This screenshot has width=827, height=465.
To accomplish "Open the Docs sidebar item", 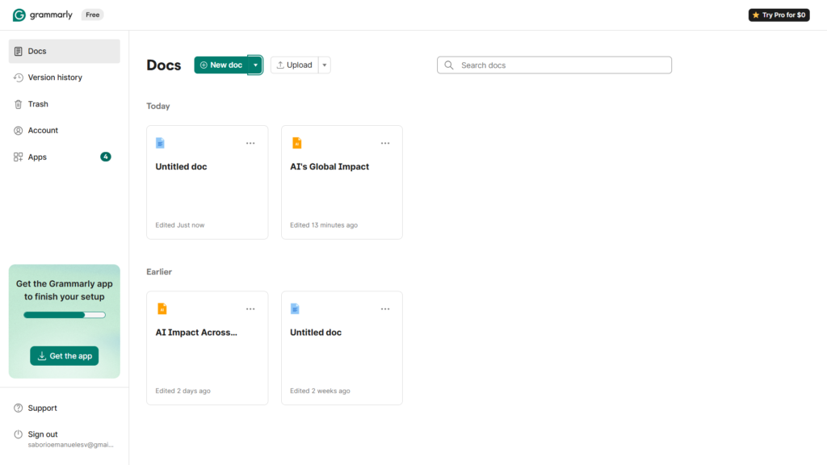I will pyautogui.click(x=65, y=51).
